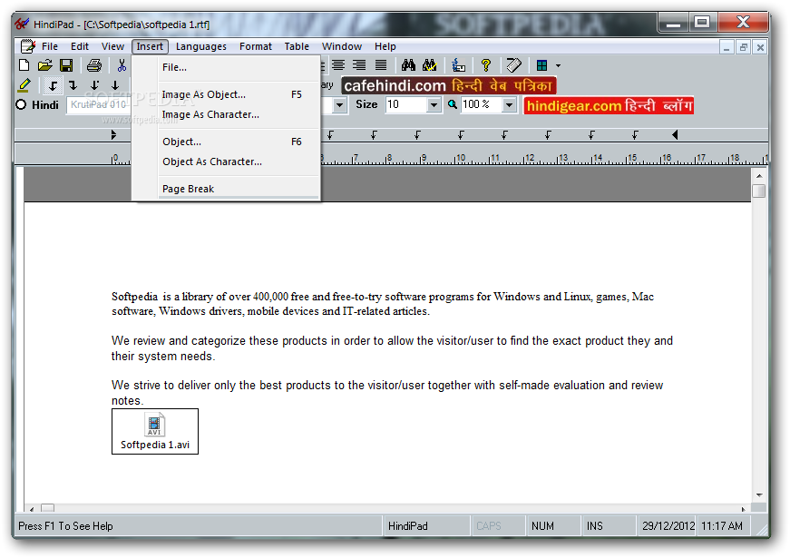The width and height of the screenshot is (790, 558).
Task: Open the Table menu
Action: point(297,46)
